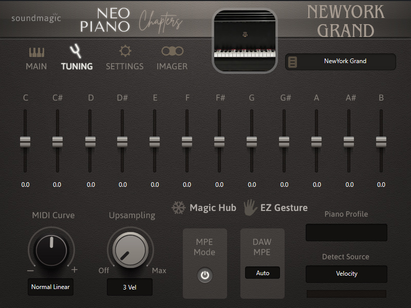411x308 pixels.
Task: Click the G note tuning slider handle
Action: click(252, 142)
